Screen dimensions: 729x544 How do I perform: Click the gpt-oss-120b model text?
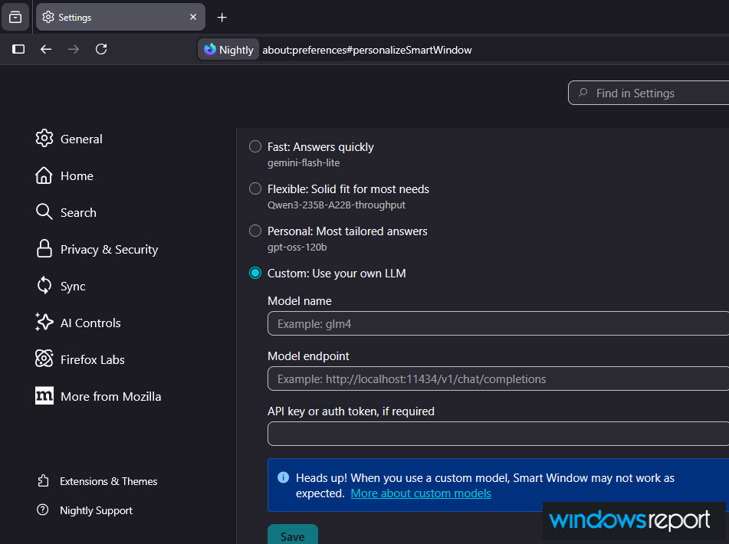click(x=297, y=247)
